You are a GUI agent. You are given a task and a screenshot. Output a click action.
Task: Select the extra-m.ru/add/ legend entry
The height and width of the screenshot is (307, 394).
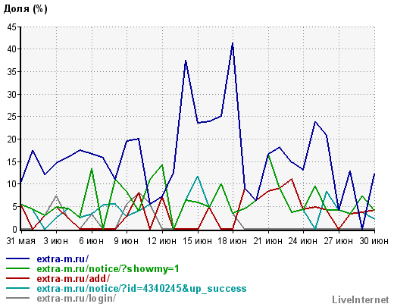coord(73,278)
